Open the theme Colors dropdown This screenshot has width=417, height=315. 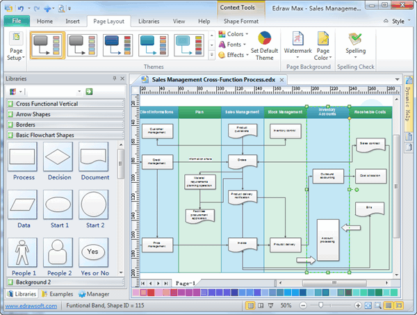(x=235, y=34)
